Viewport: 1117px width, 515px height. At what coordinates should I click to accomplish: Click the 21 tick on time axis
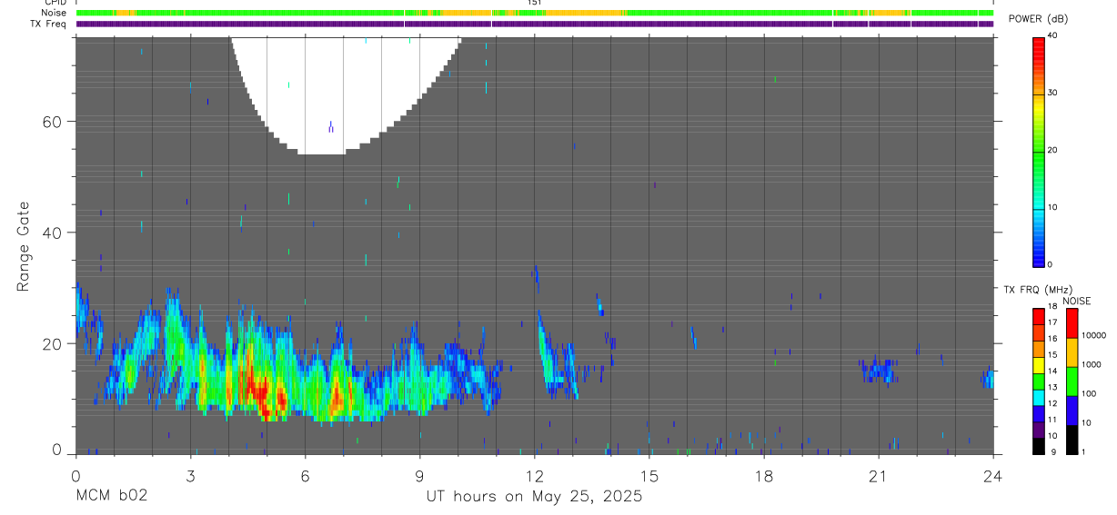[879, 474]
